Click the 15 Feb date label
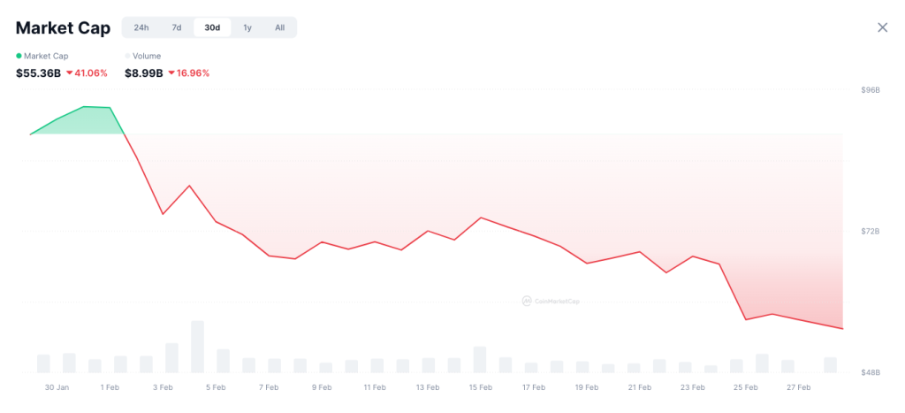Screen dimensions: 905x413 pyautogui.click(x=480, y=387)
